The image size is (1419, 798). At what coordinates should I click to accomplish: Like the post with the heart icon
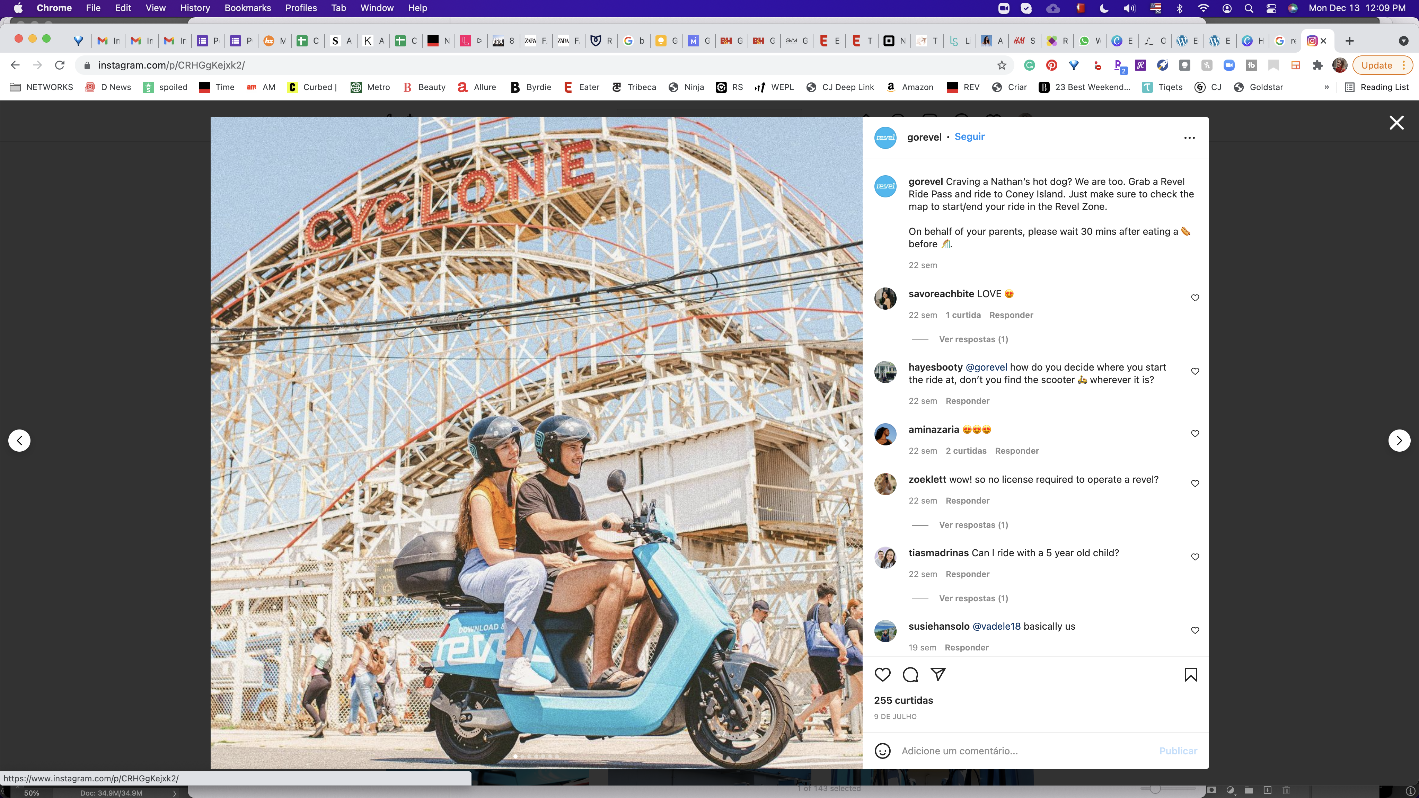tap(882, 675)
